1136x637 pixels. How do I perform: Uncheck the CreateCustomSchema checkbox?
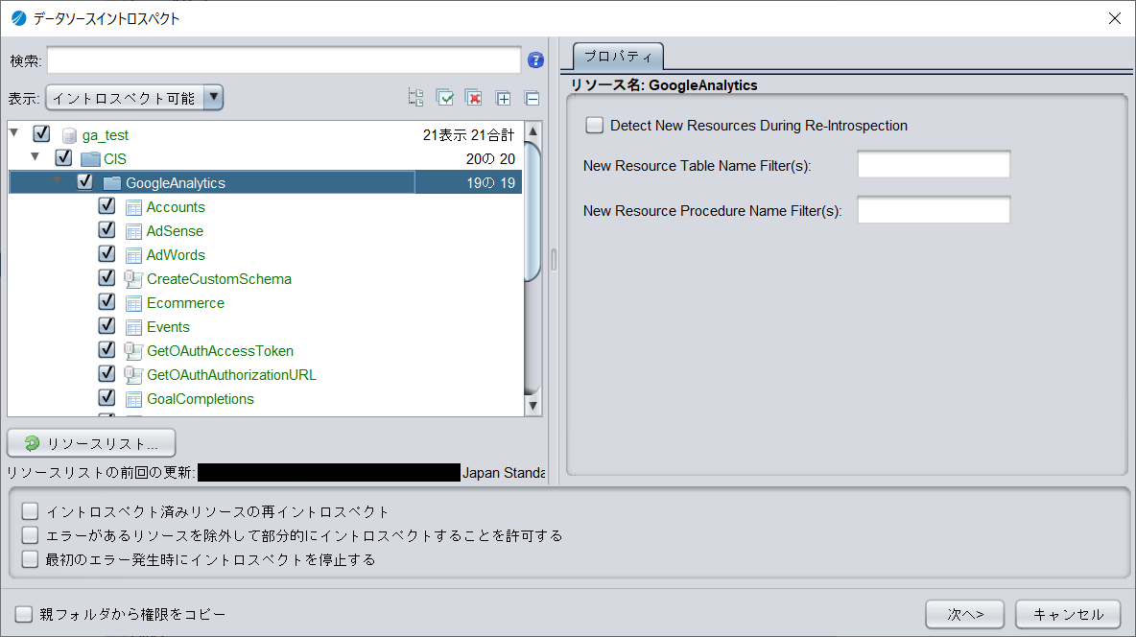coord(106,277)
